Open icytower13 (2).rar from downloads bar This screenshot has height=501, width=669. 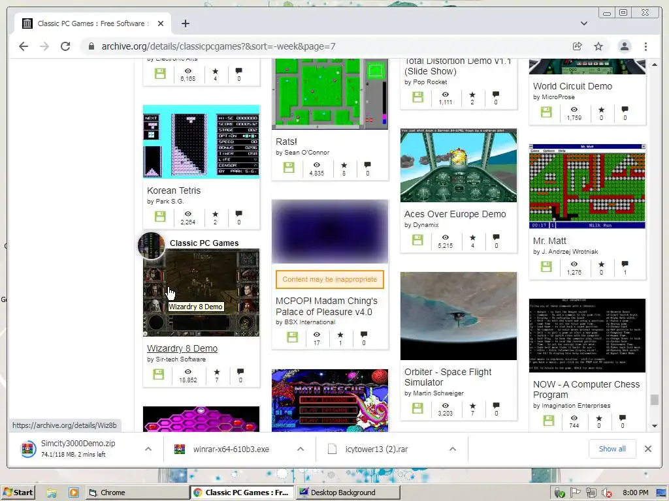(376, 449)
